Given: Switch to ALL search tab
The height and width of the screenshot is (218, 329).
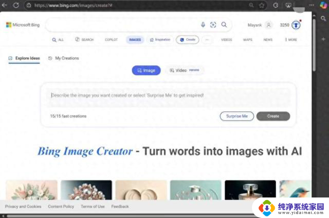Looking at the screenshot, I should (58, 39).
